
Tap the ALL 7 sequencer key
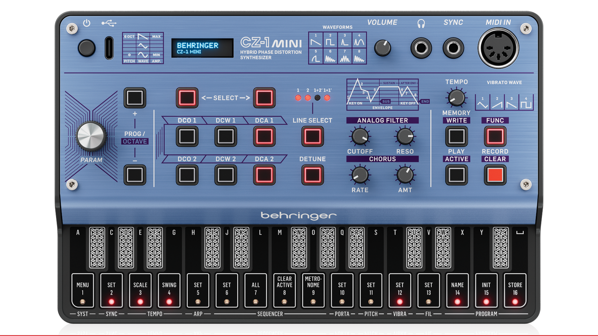click(x=256, y=290)
